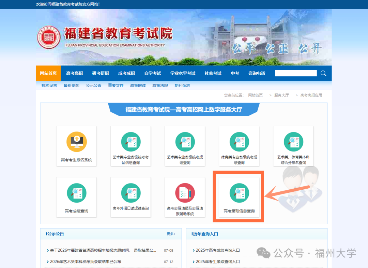Go to 网站首页 nav tab
Viewport: 368px width, 268px height.
pos(48,73)
